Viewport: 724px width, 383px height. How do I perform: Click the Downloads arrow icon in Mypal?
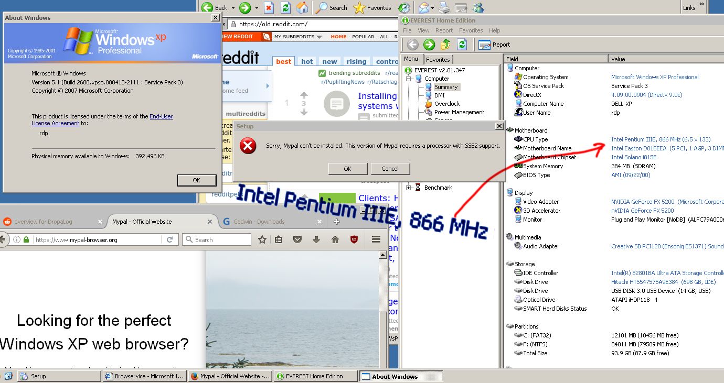coord(316,239)
